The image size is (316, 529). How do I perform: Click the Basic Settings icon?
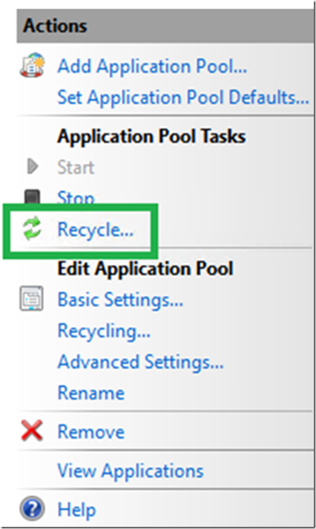tap(31, 298)
